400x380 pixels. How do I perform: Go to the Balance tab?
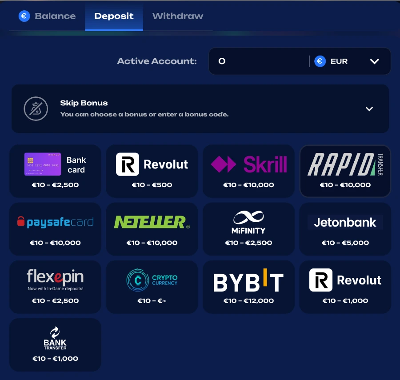pos(47,16)
